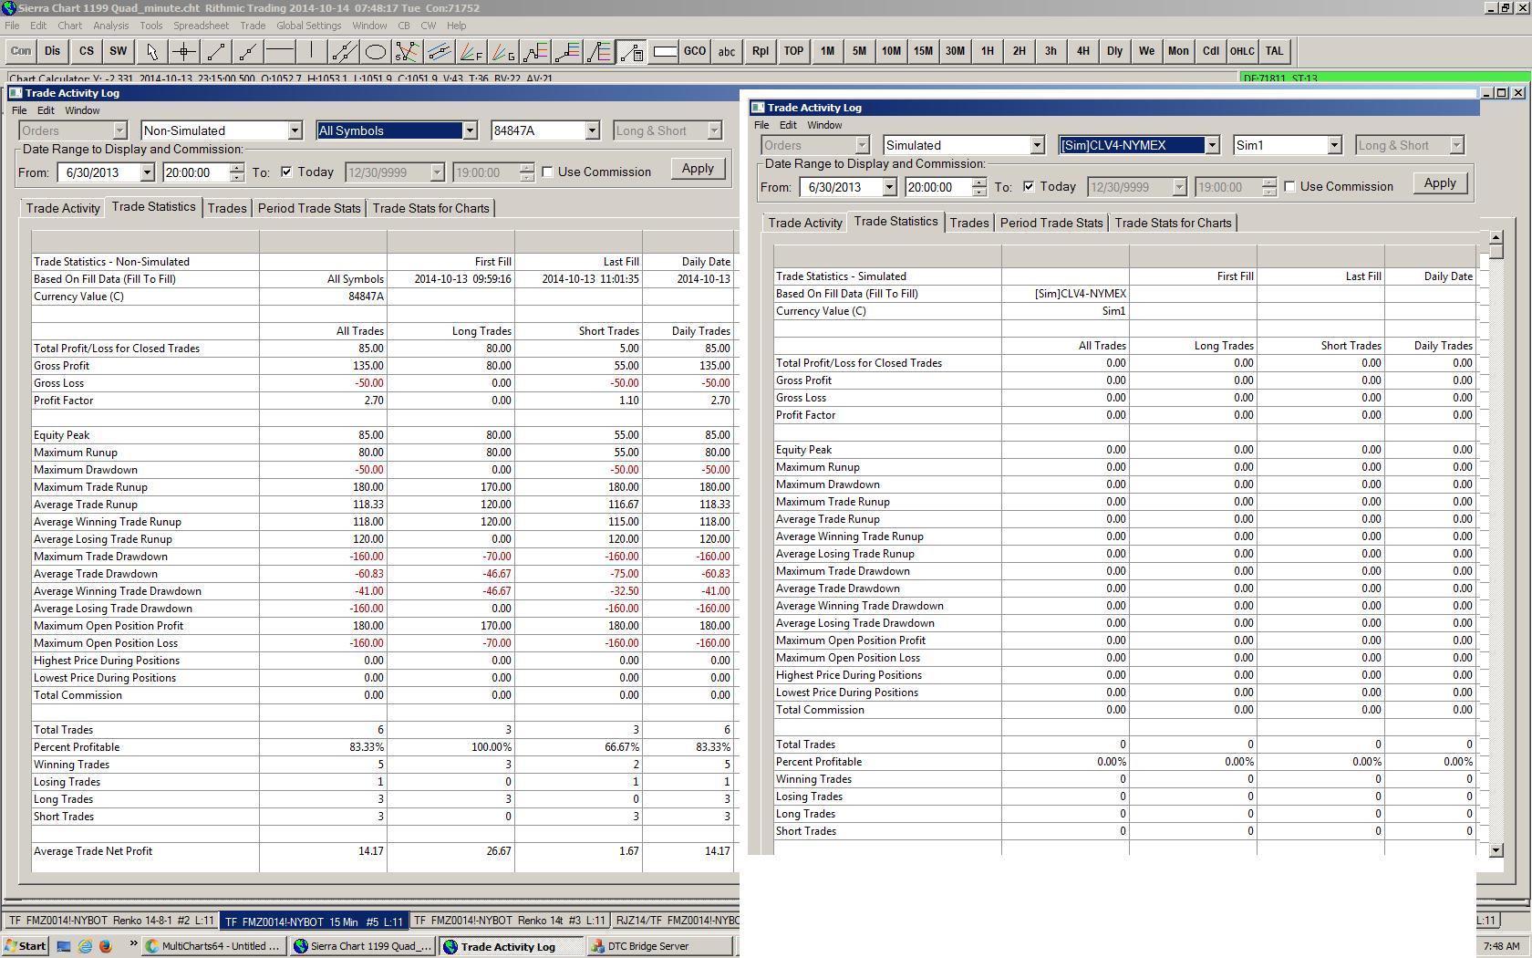
Task: Open the [Sim]CLV4-NYMEX symbol dropdown
Action: (1212, 146)
